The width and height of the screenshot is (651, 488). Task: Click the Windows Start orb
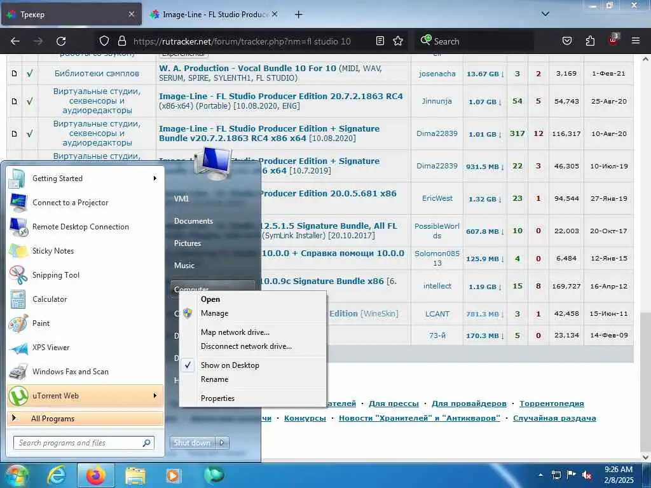pyautogui.click(x=16, y=475)
